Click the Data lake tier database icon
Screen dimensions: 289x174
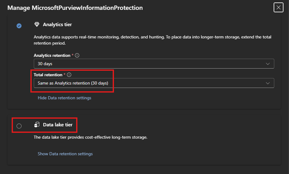[37, 125]
